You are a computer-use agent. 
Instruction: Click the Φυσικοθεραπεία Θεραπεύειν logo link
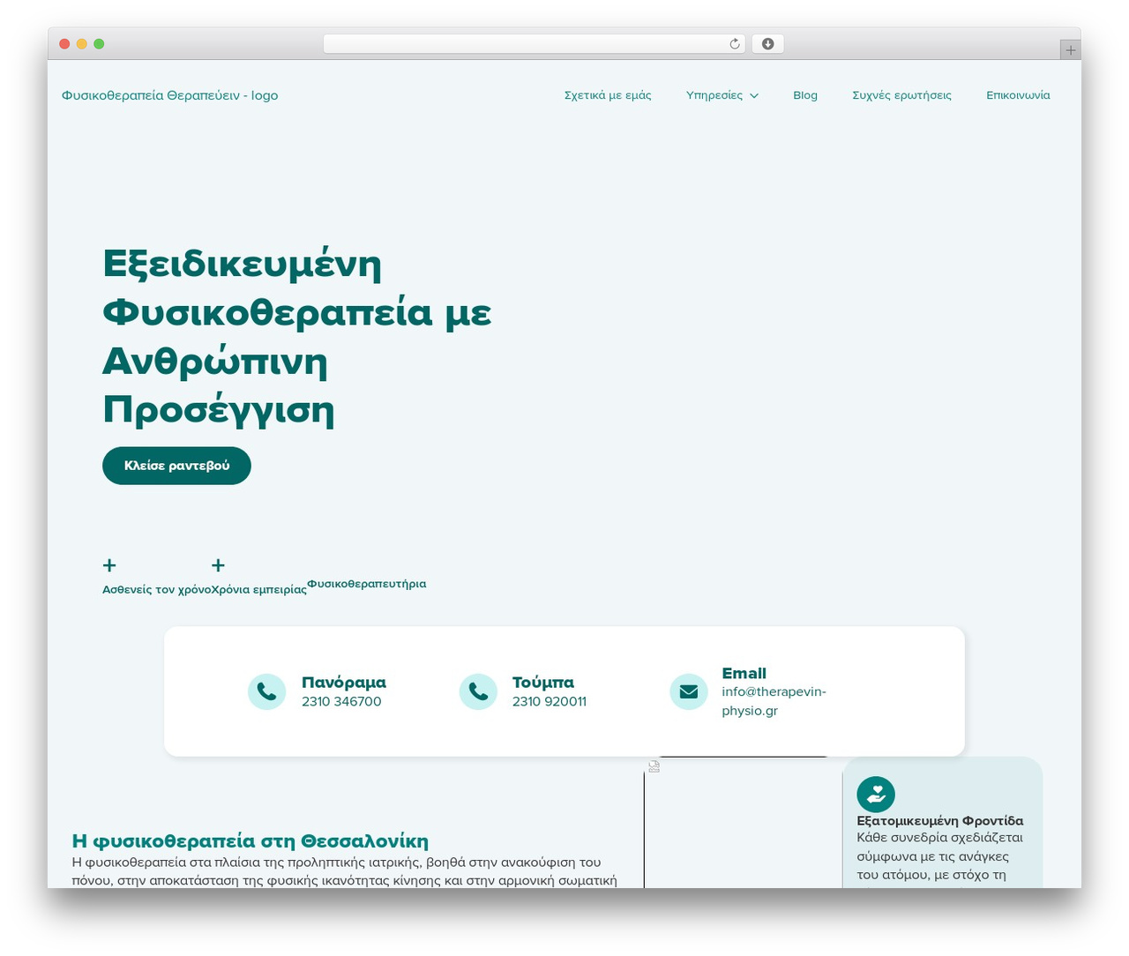(x=169, y=95)
